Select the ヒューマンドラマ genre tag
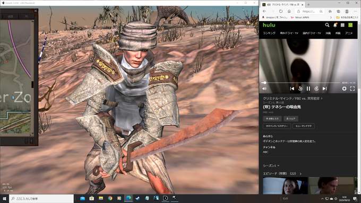This screenshot has height=203, width=361. [304, 126]
